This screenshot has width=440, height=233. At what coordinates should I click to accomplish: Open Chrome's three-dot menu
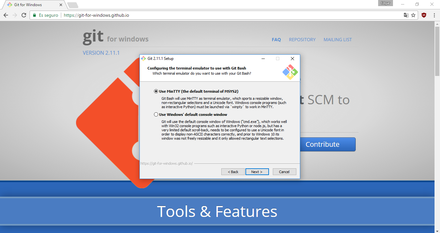pos(434,15)
